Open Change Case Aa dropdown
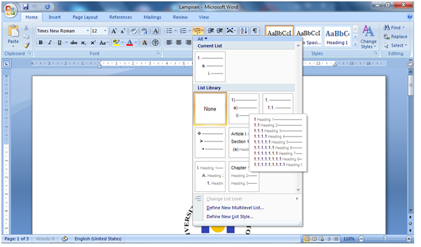The width and height of the screenshot is (421, 247). coord(104,43)
